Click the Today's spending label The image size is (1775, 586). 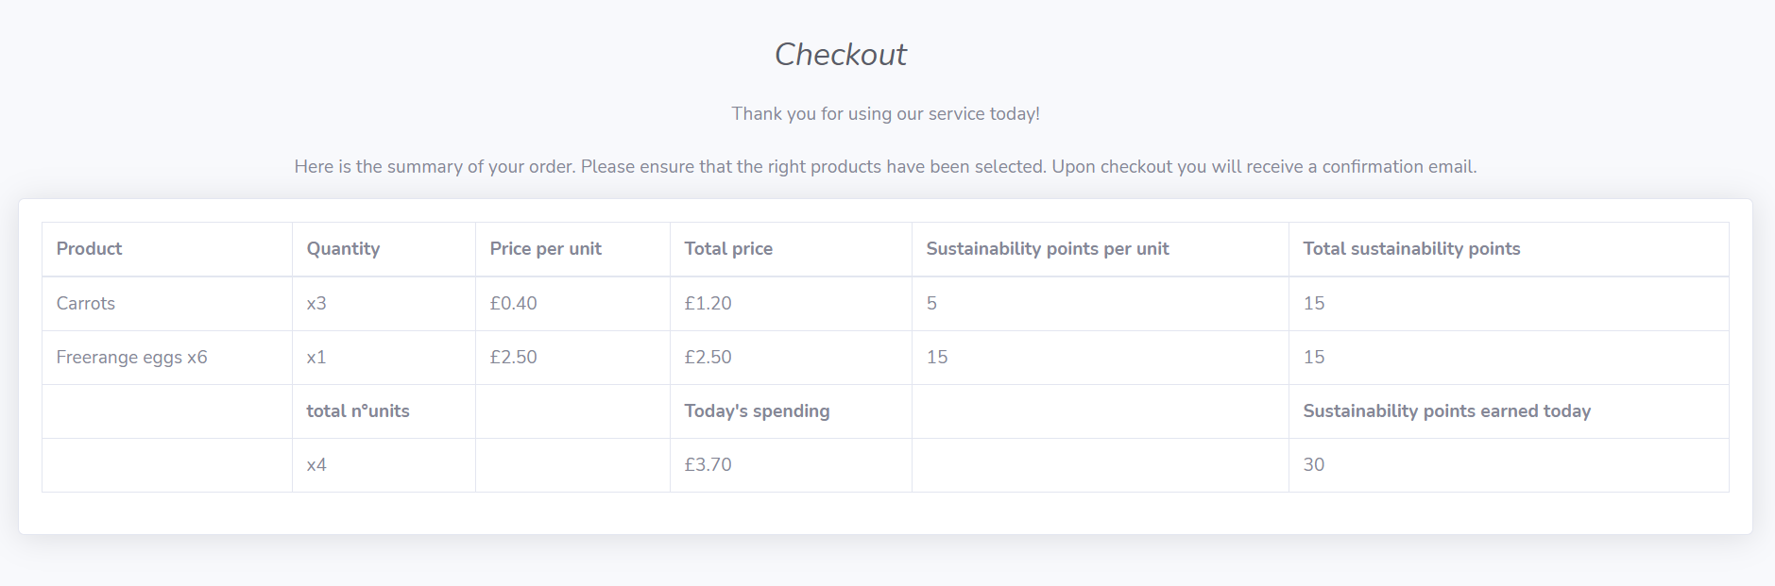pyautogui.click(x=757, y=411)
